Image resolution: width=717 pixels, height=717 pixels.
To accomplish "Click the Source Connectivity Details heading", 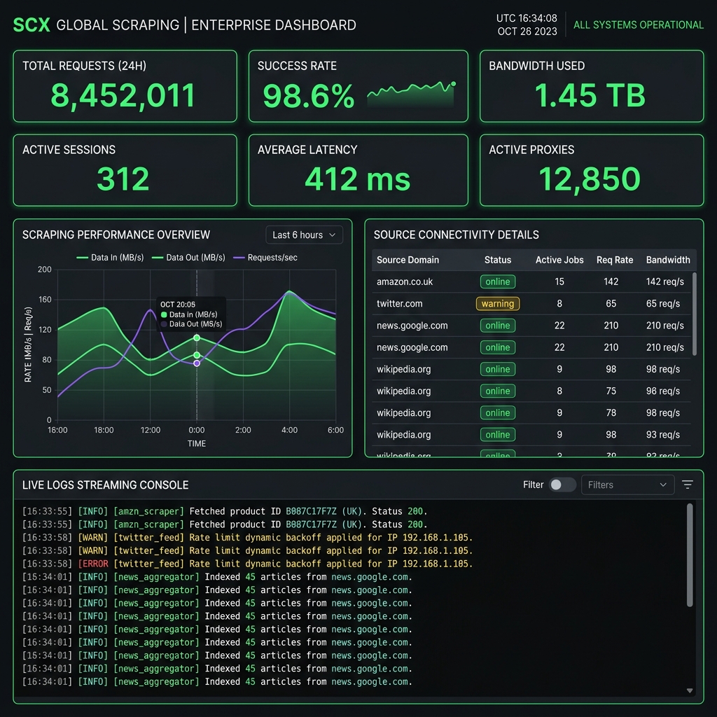I will pos(456,235).
